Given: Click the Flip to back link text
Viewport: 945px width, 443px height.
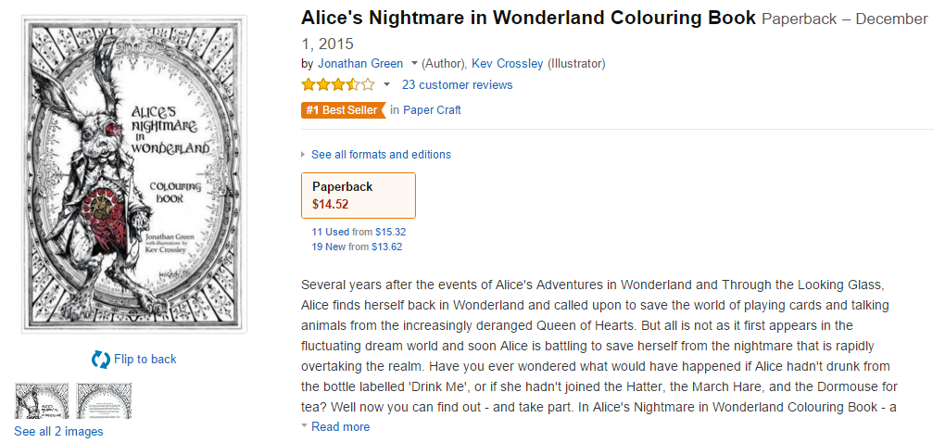Looking at the screenshot, I should pyautogui.click(x=145, y=360).
